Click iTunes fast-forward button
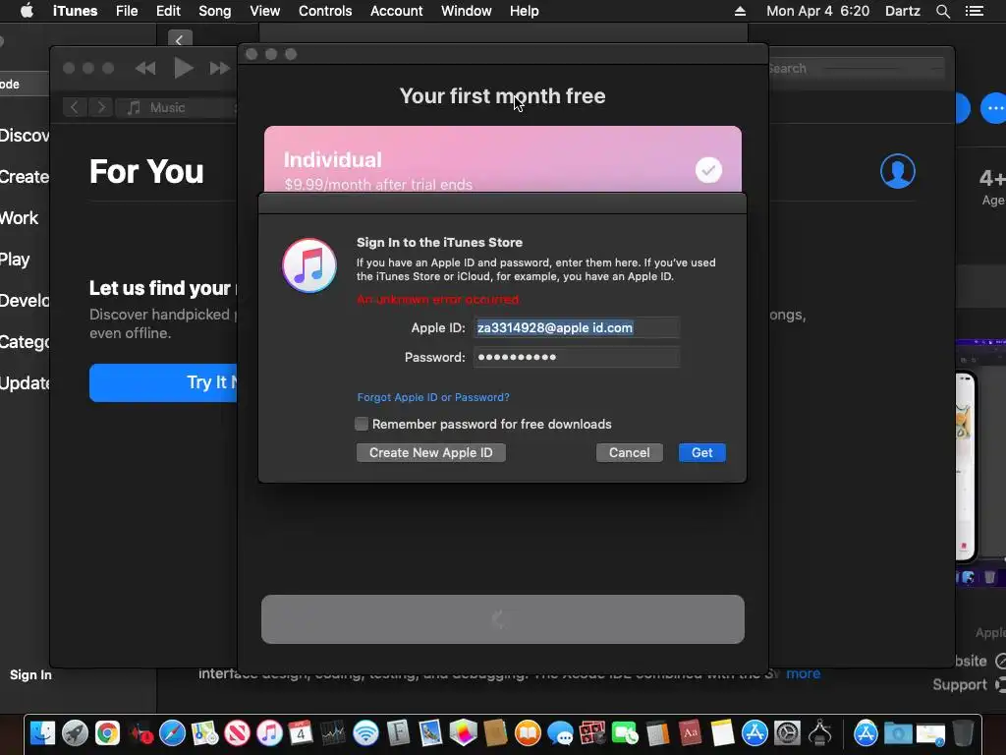 coord(220,68)
